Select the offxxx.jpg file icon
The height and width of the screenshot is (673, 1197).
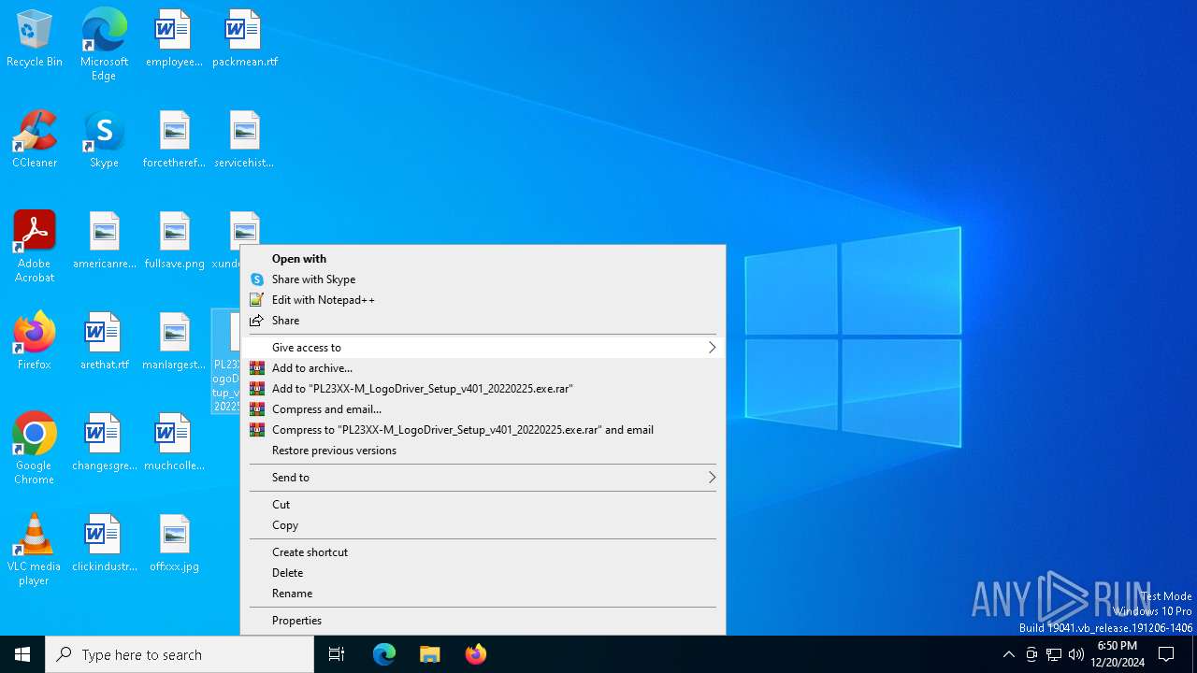[174, 544]
